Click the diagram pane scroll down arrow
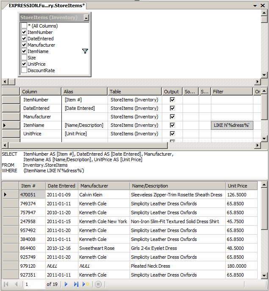269x291 pixels. (x=264, y=75)
